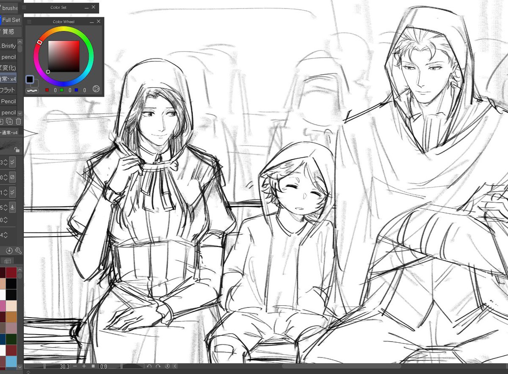Viewport: 508px width, 374px height.
Task: Select the '通常・x4' brush item
Action: 8,79
